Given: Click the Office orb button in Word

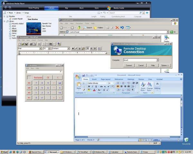Looking at the screenshot, I should click(78, 77).
